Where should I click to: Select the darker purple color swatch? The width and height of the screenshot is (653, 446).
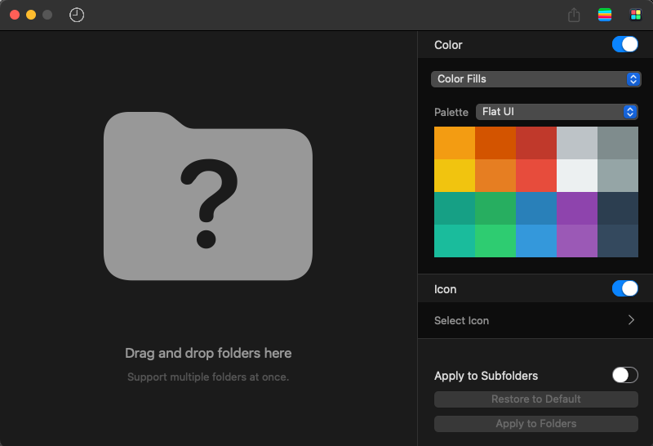click(x=576, y=208)
